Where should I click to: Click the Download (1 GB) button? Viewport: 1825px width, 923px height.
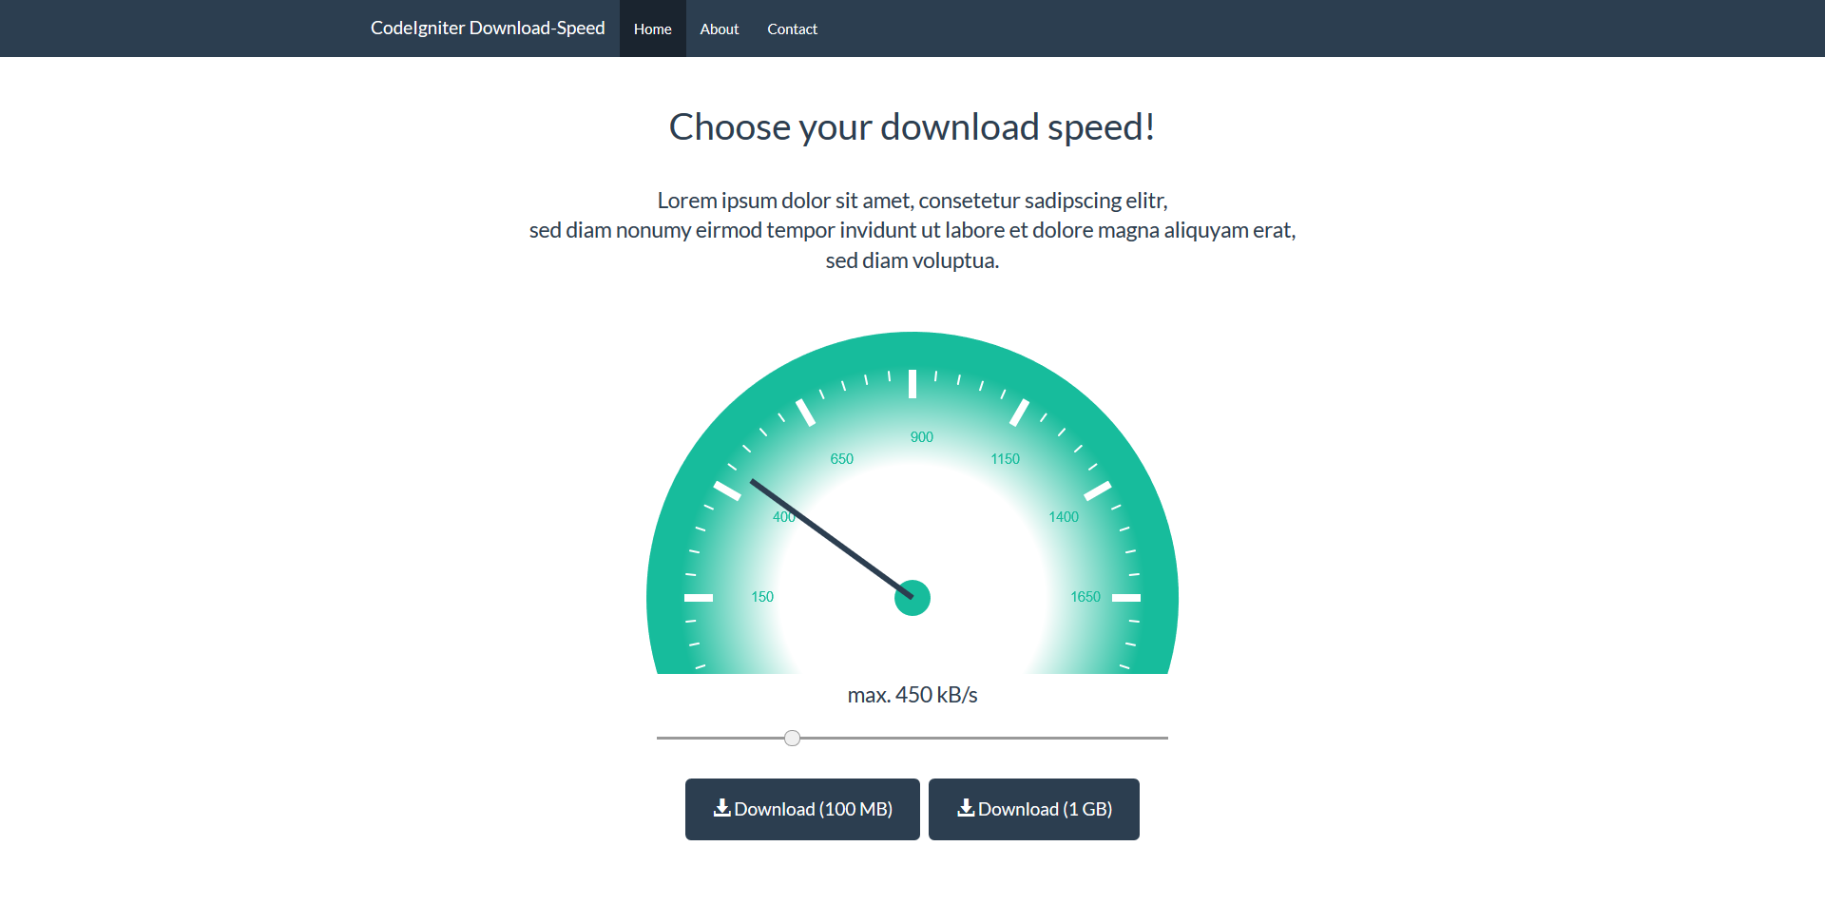[x=1034, y=809]
